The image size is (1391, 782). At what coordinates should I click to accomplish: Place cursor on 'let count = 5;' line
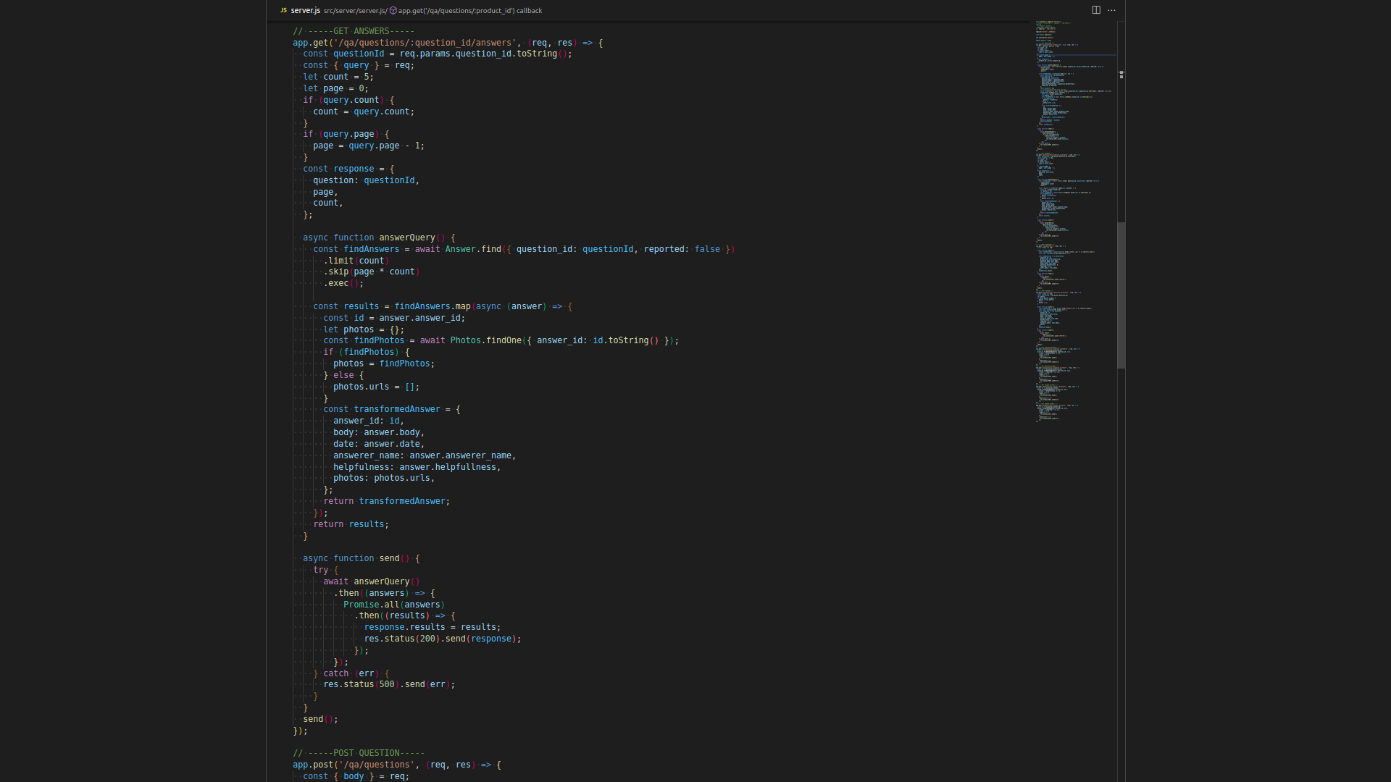click(x=338, y=77)
